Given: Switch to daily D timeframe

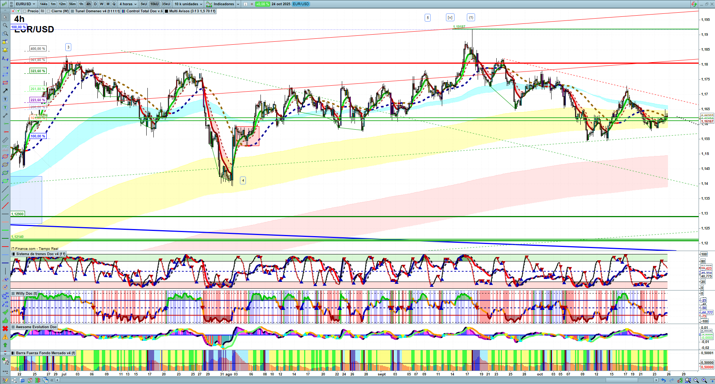Looking at the screenshot, I should coord(95,4).
